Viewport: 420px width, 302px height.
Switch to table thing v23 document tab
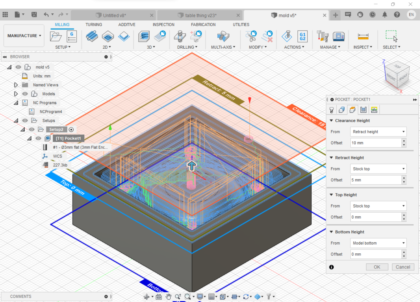click(x=200, y=15)
